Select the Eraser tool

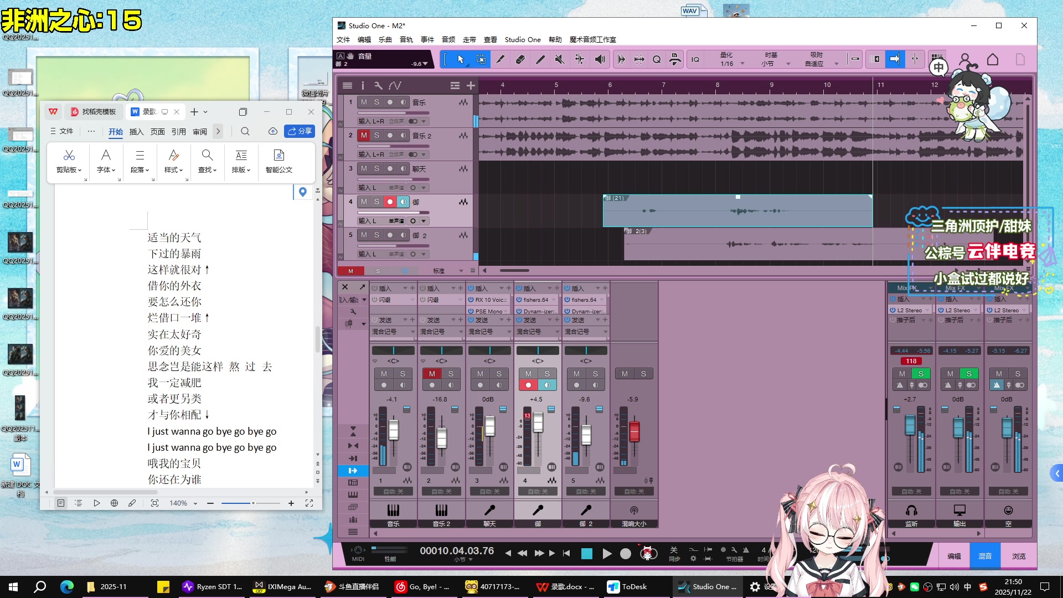coord(520,59)
